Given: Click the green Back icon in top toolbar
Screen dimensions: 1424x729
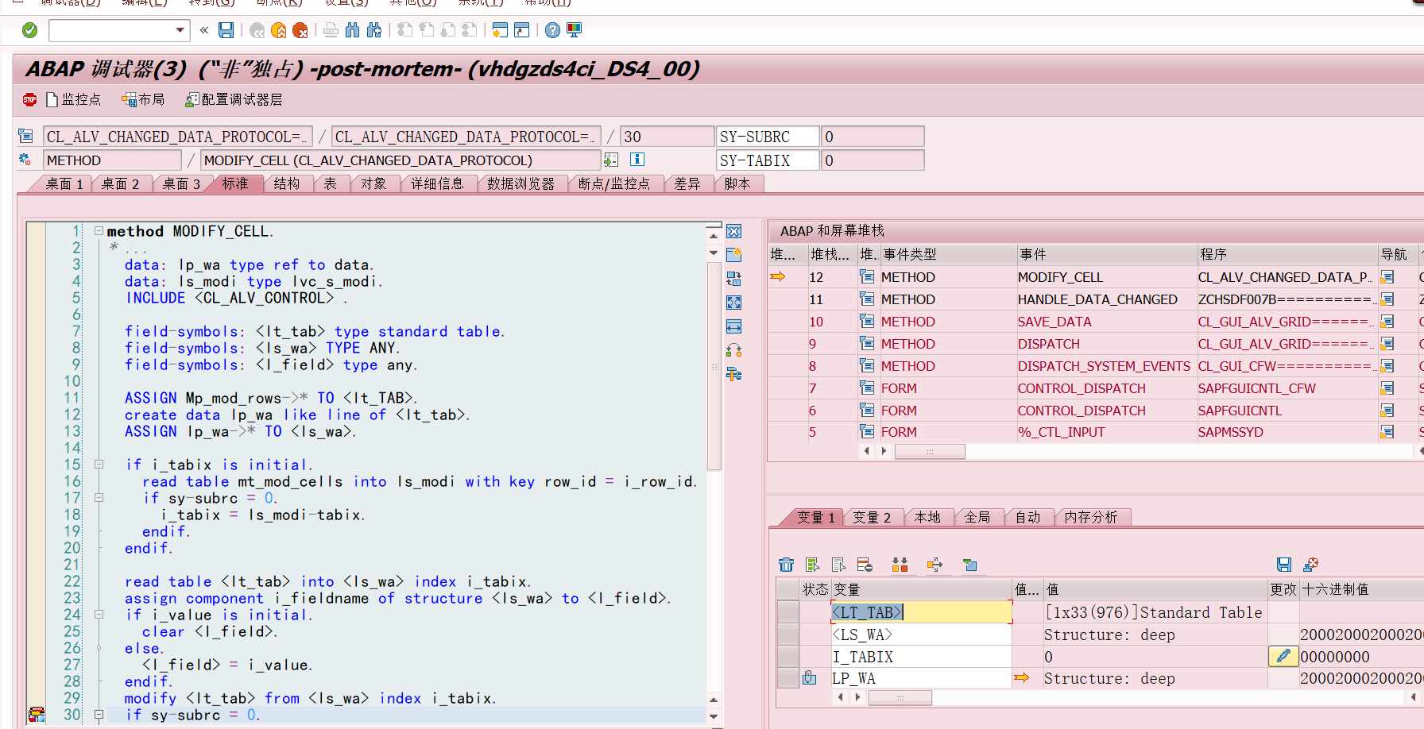Looking at the screenshot, I should tap(257, 30).
